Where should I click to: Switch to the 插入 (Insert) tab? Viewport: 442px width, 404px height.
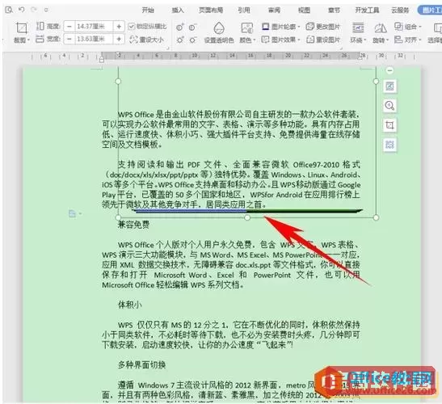[x=178, y=11]
